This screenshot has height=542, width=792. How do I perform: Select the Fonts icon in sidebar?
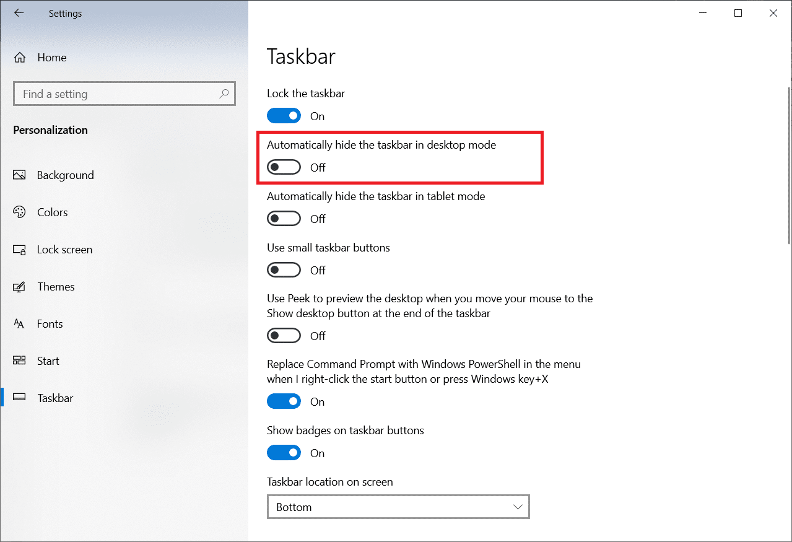pos(19,324)
